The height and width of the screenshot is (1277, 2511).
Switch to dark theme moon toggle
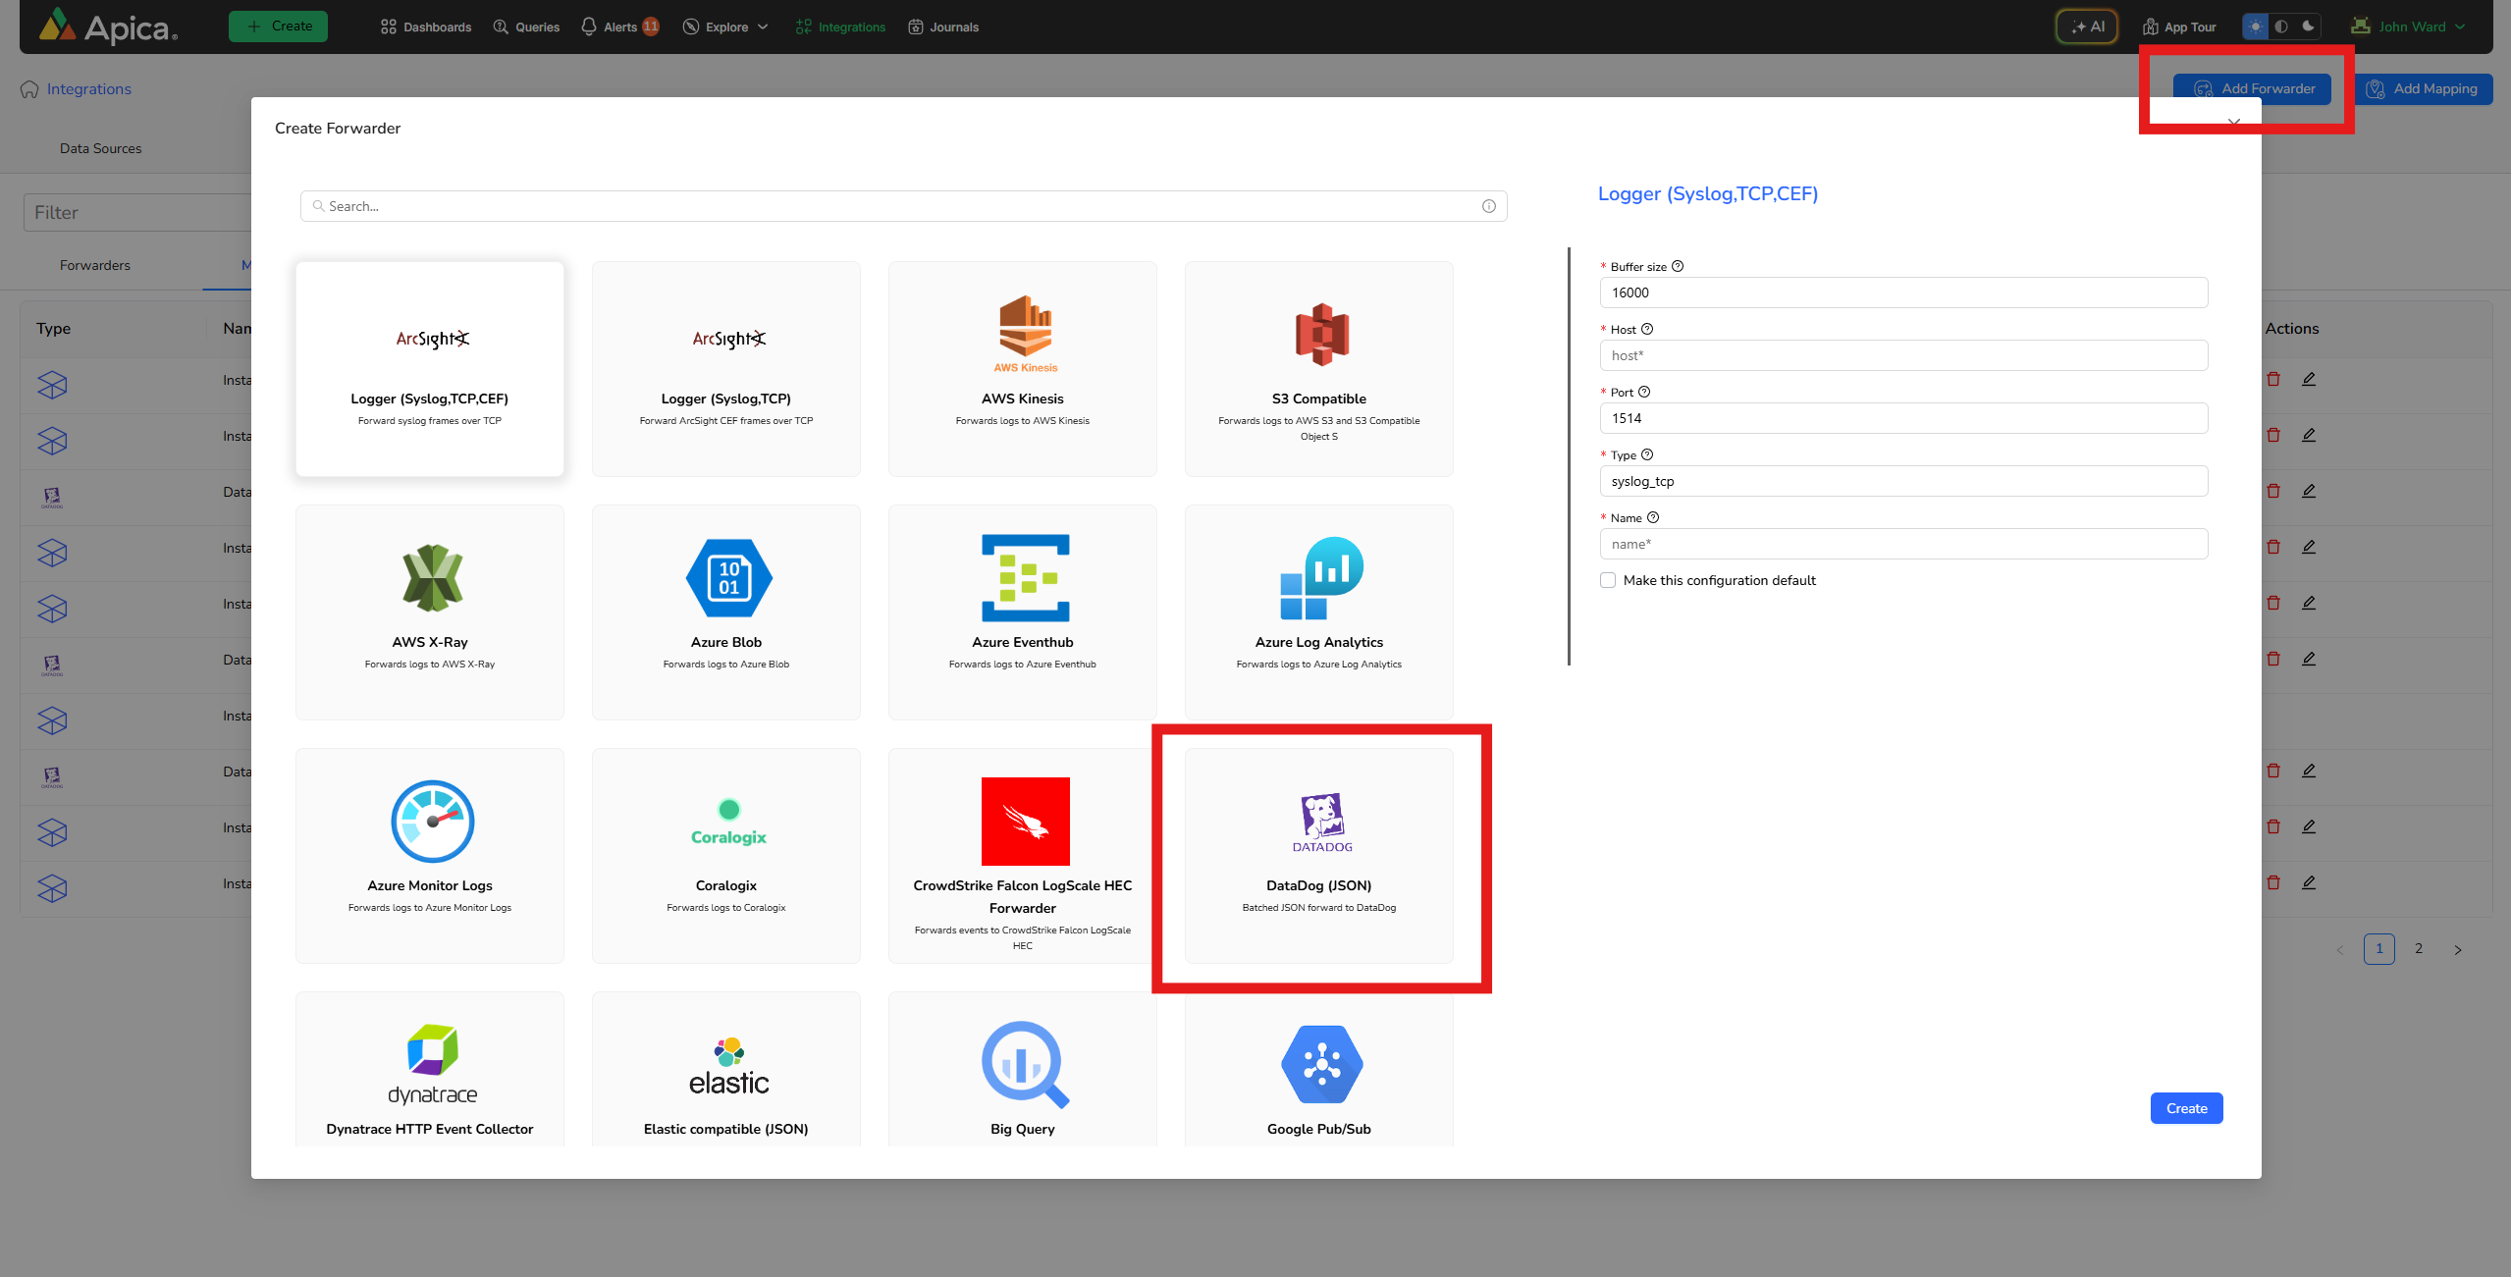[2308, 27]
